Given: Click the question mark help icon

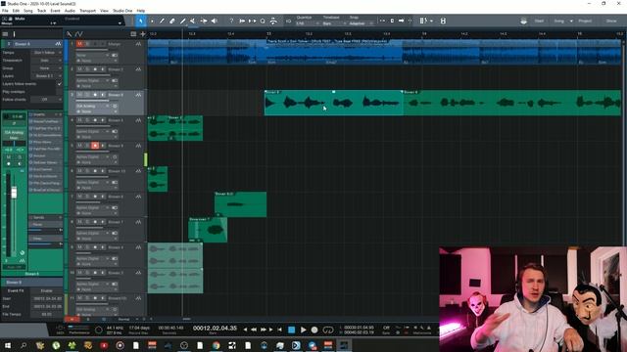Looking at the screenshot, I should coord(231,21).
